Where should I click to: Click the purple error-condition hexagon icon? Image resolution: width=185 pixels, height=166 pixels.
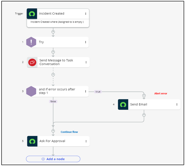(31, 91)
